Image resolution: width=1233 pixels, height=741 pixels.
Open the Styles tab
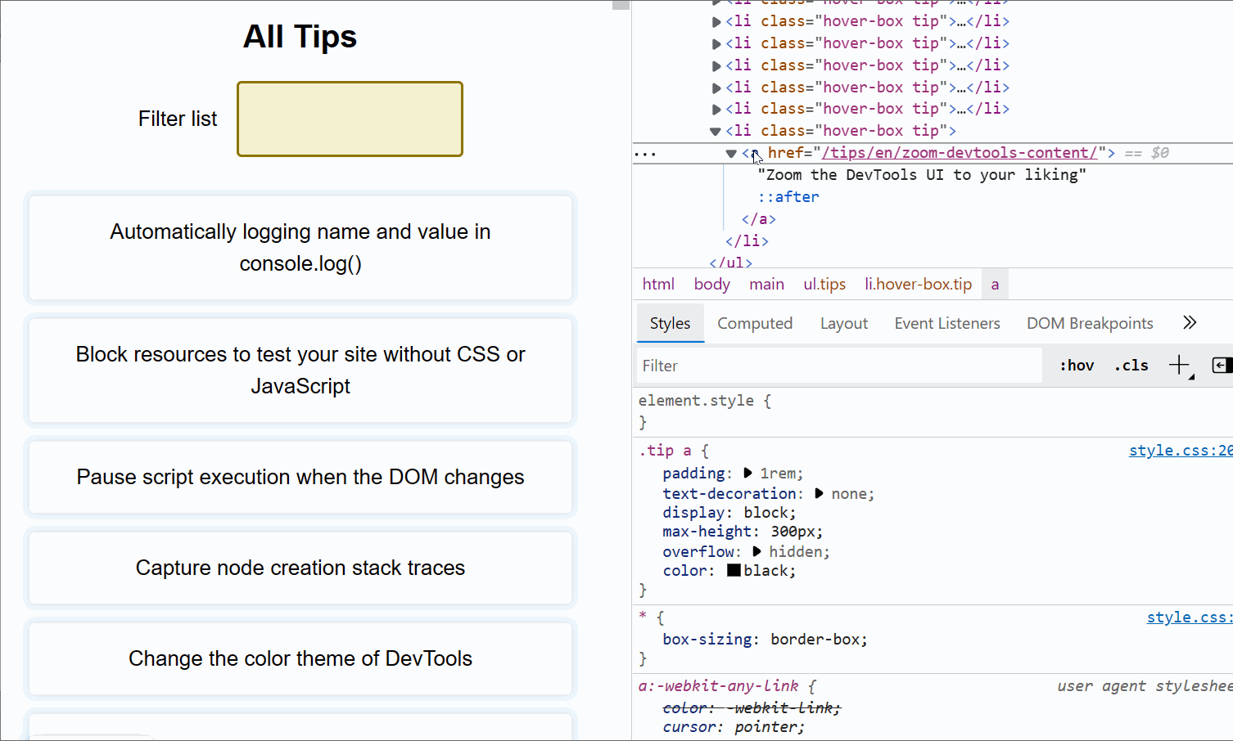click(x=670, y=324)
